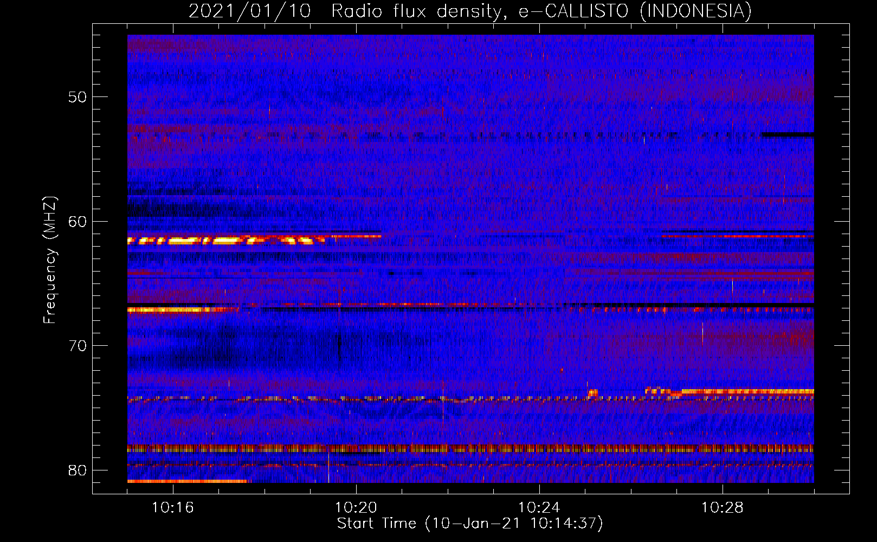This screenshot has width=877, height=542.
Task: Click the 10:24 time tick label
Action: pyautogui.click(x=539, y=508)
